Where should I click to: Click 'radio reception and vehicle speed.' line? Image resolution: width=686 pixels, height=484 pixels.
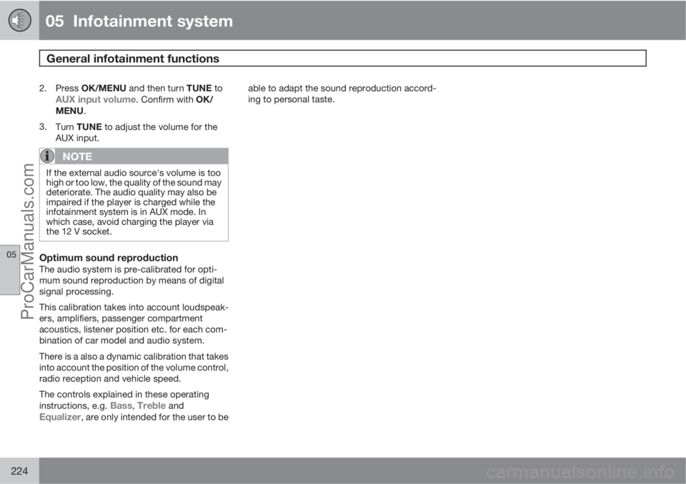pos(110,378)
